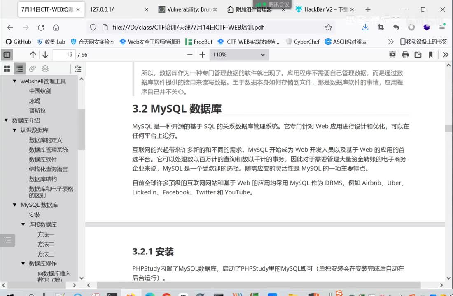Open CyberChef bookmark

[x=303, y=42]
